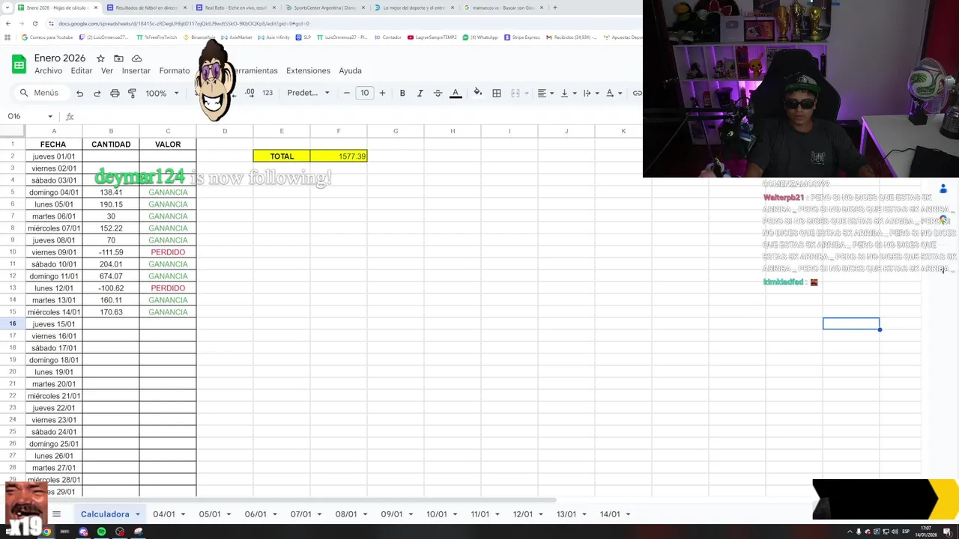
Task: Open the Extensiones menu
Action: 308,70
